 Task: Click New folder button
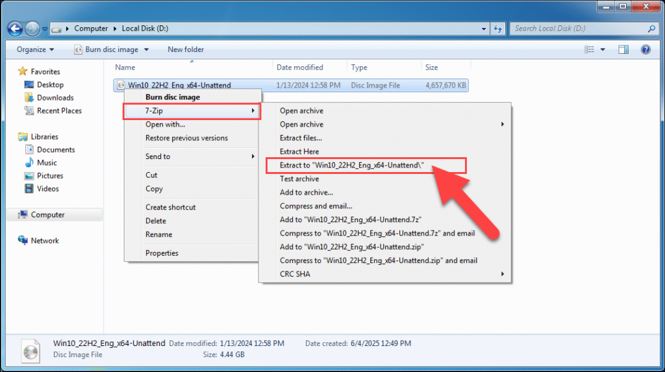(x=186, y=49)
